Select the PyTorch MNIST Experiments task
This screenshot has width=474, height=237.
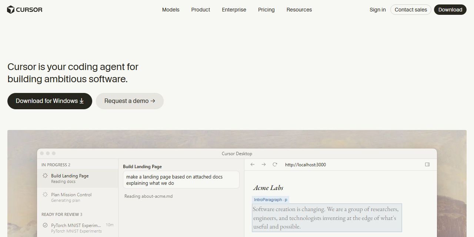(x=77, y=228)
